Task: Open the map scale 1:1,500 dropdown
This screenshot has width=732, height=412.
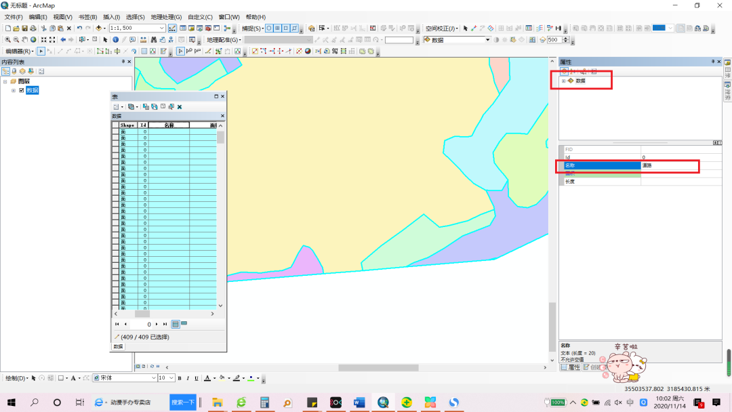Action: click(161, 28)
